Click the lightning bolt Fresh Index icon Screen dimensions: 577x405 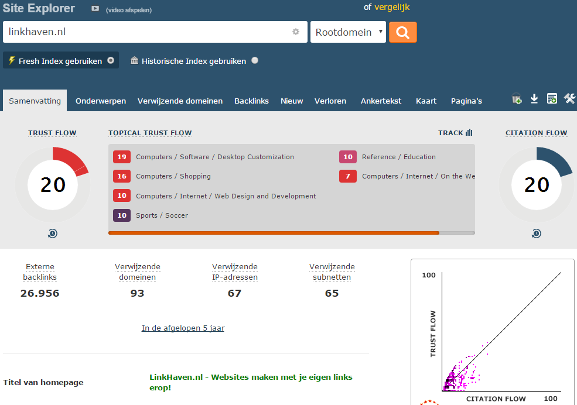(x=12, y=60)
